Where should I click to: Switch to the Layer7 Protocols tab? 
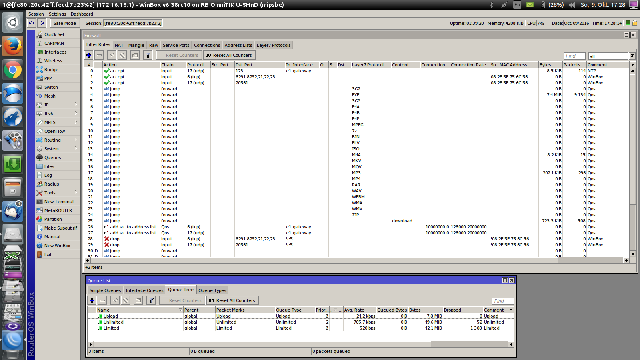[274, 45]
